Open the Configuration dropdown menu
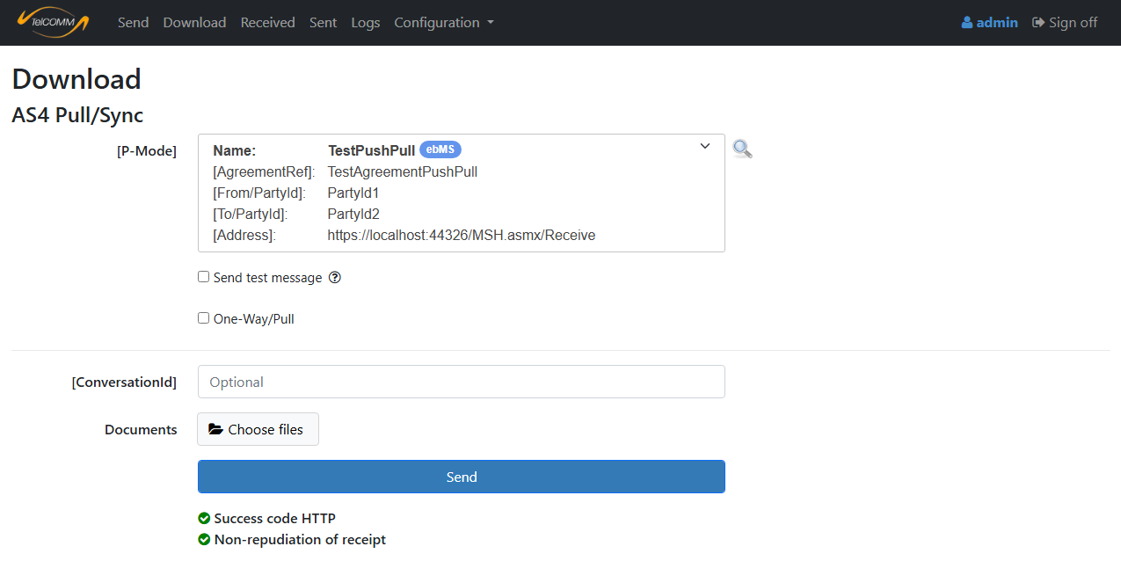The height and width of the screenshot is (561, 1121). 443,23
